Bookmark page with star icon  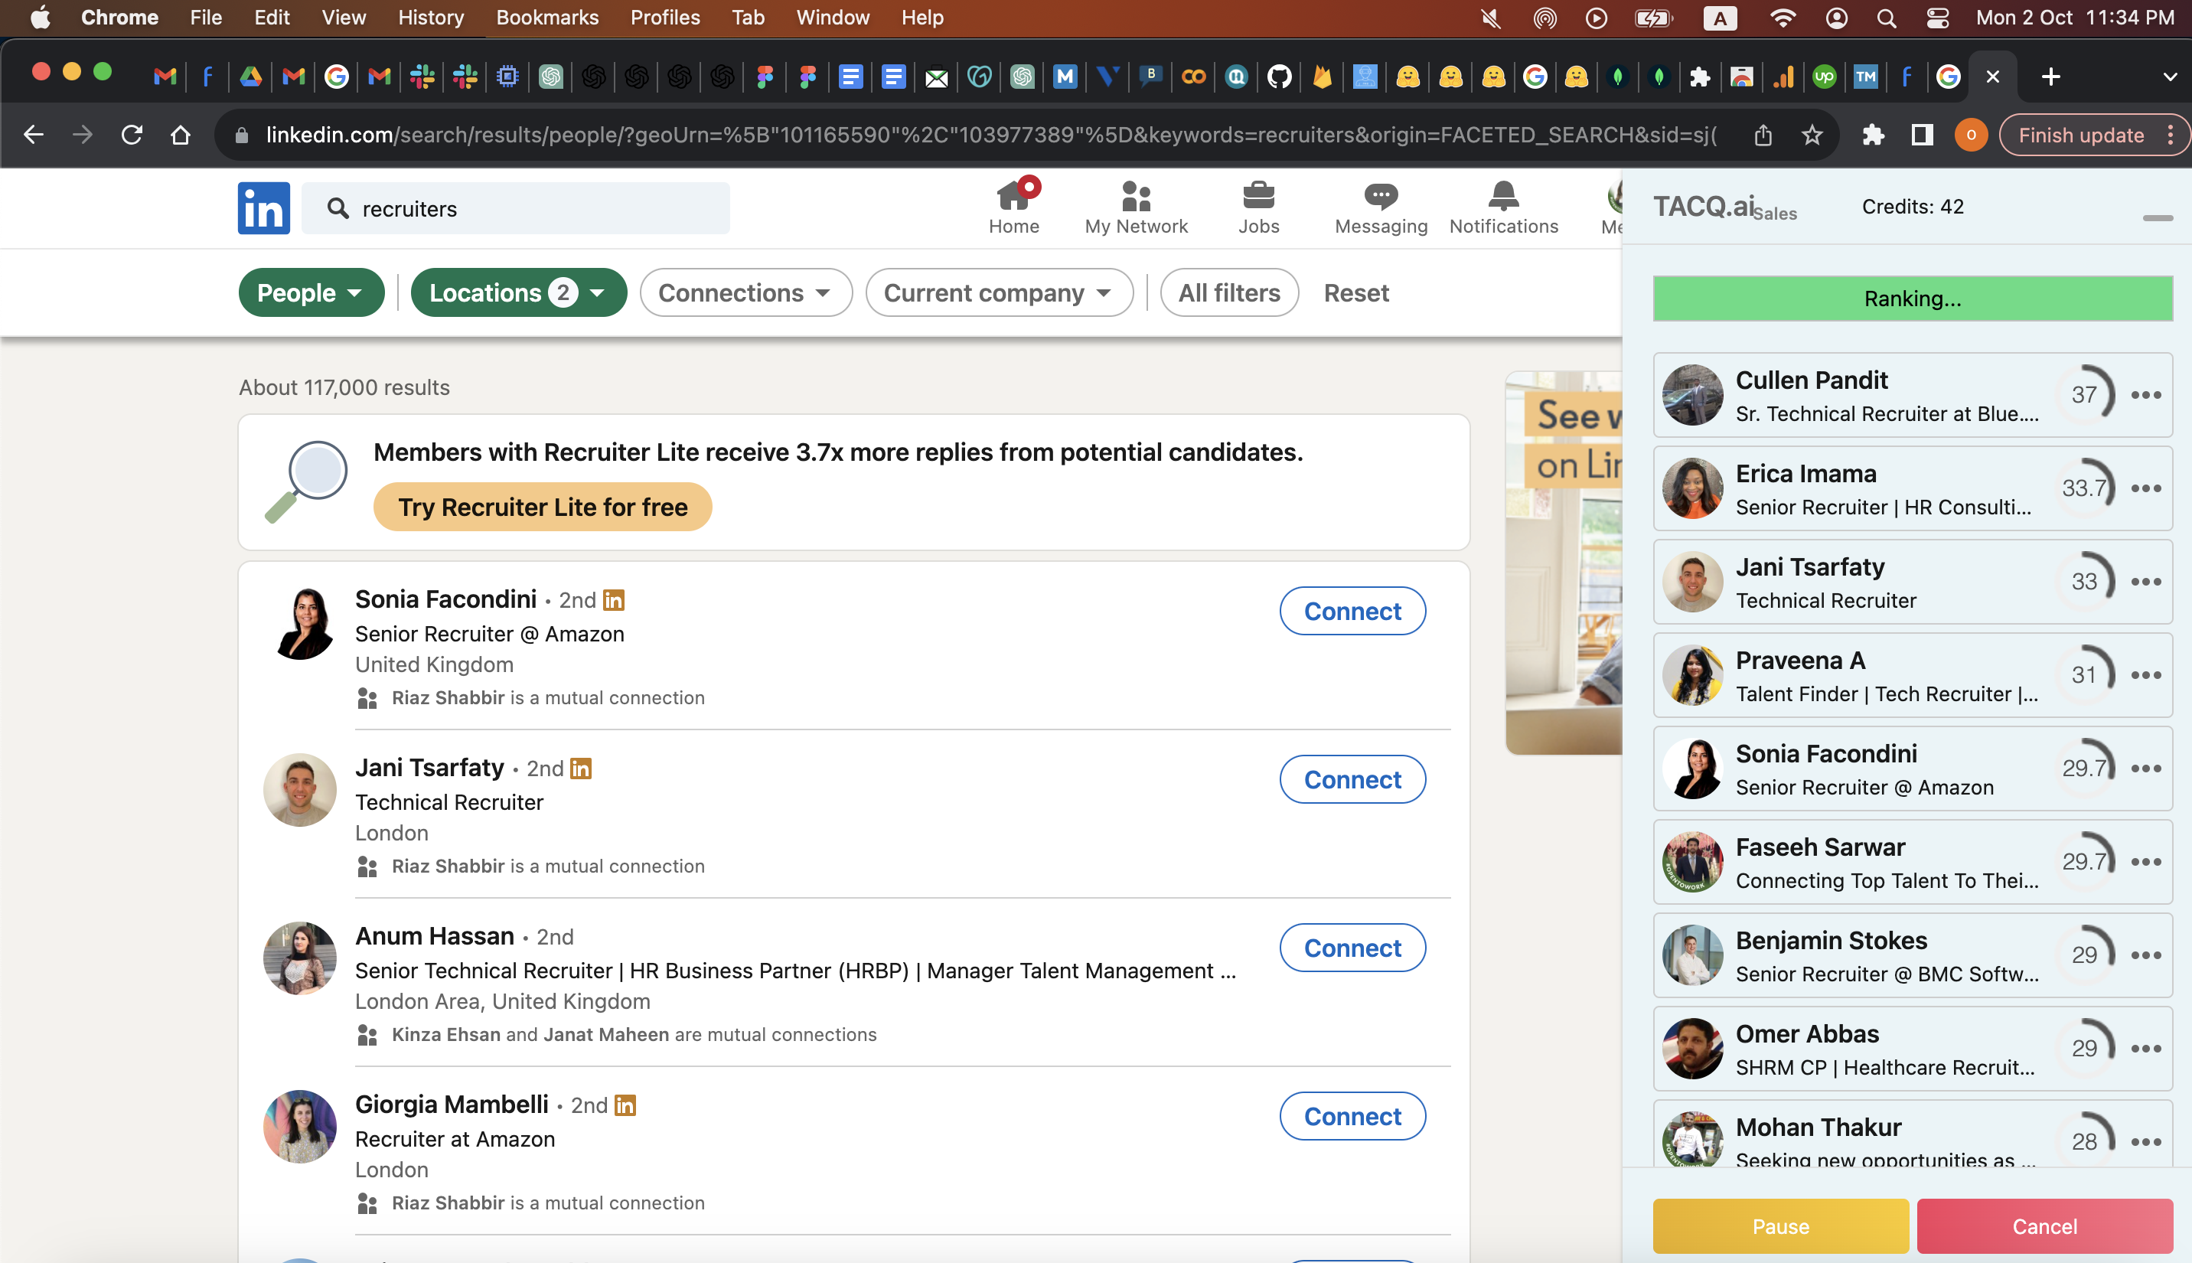tap(1812, 135)
